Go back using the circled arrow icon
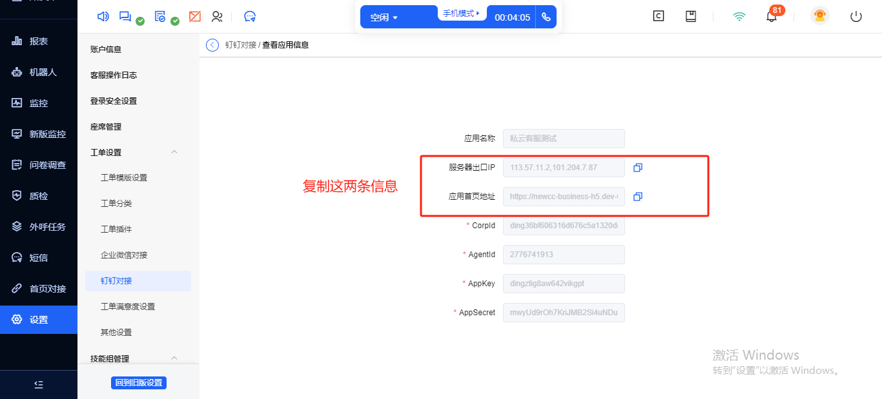The height and width of the screenshot is (399, 882). (212, 45)
